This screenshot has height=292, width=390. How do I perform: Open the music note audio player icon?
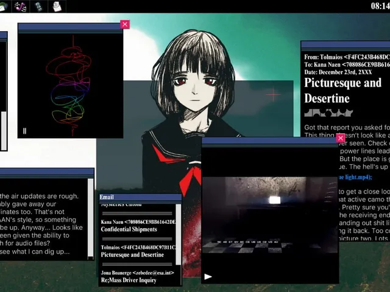(x=21, y=6)
